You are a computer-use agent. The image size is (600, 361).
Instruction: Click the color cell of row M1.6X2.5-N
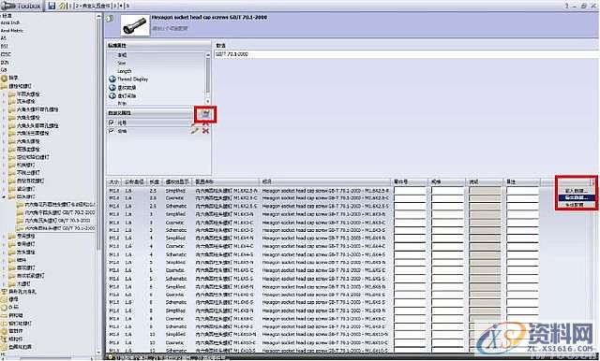(x=485, y=191)
